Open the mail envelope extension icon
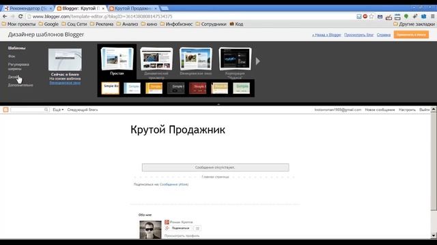This screenshot has width=437, height=245. [380, 16]
